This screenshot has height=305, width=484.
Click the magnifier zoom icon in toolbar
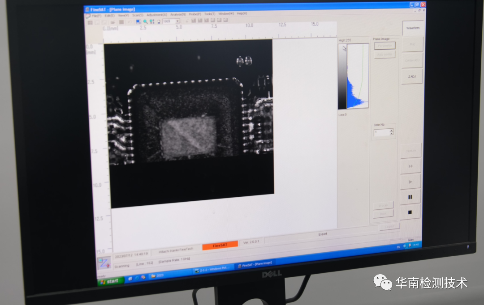pyautogui.click(x=145, y=21)
